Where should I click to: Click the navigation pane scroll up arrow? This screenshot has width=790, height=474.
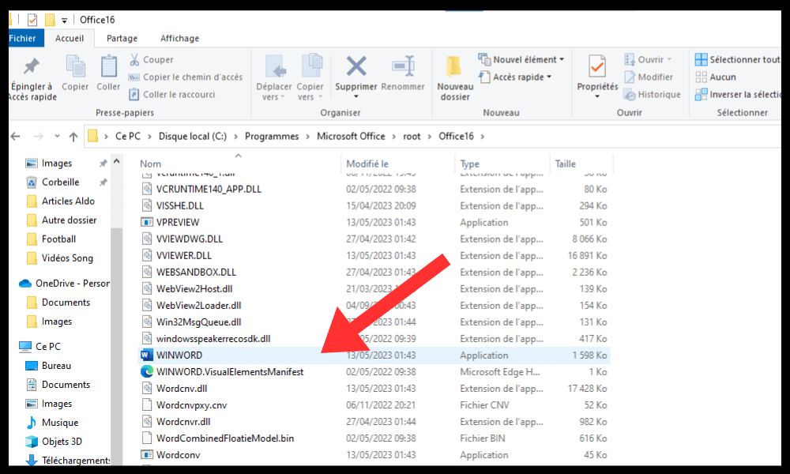tap(116, 161)
